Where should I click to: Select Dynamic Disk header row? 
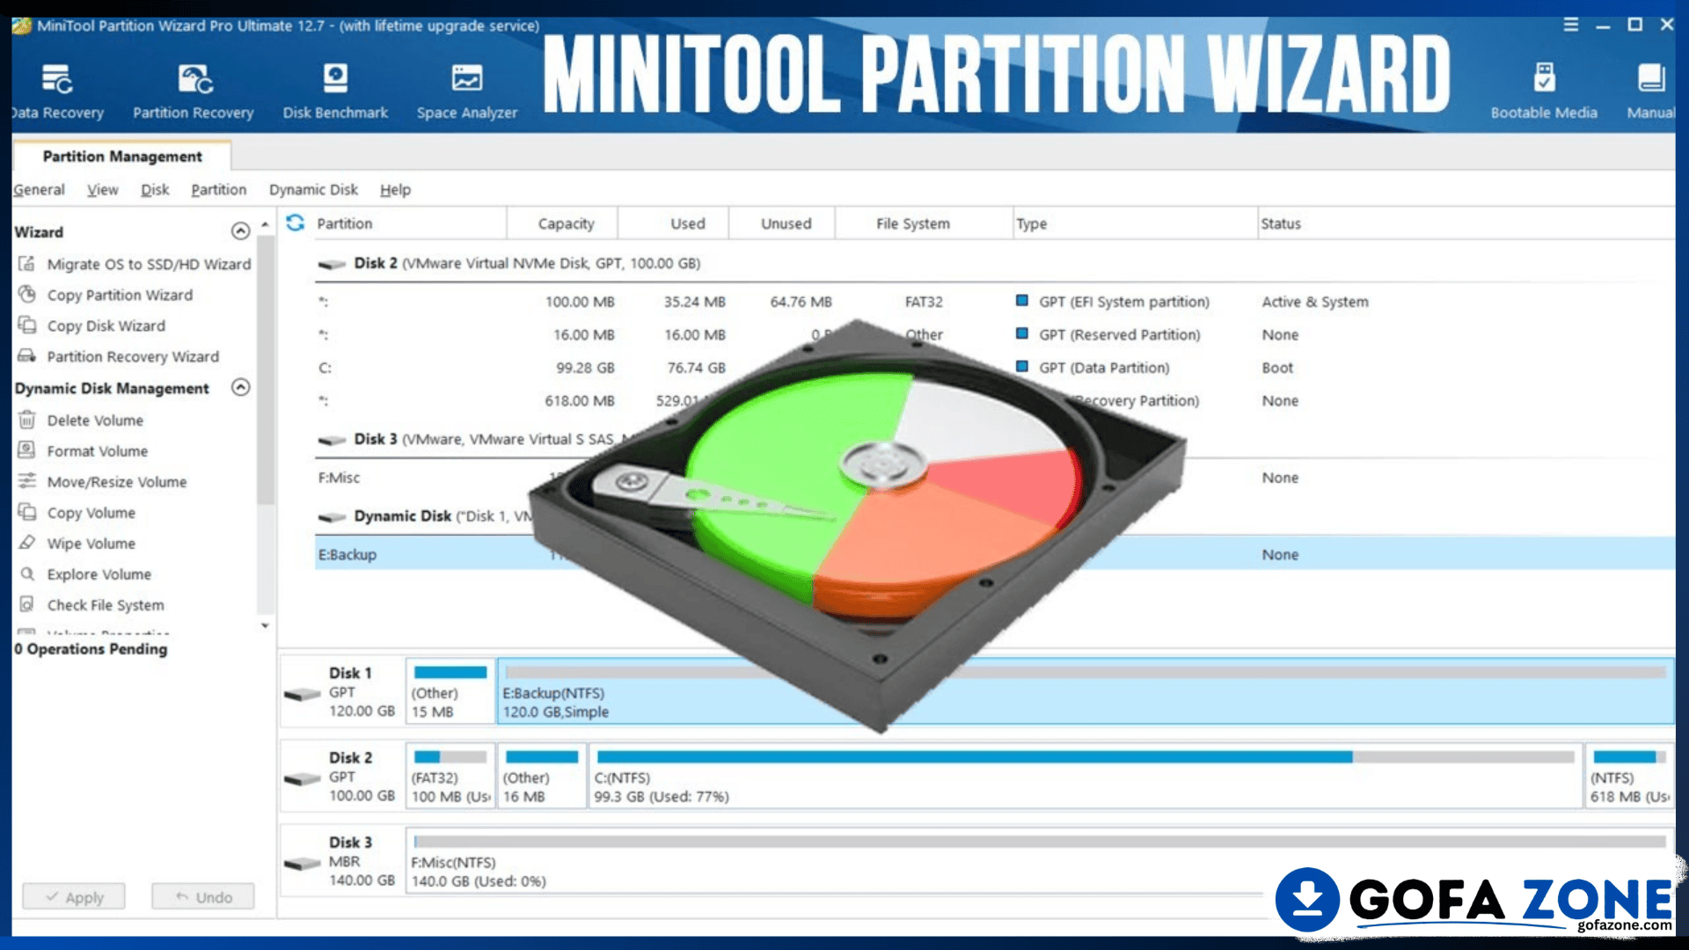pos(994,515)
